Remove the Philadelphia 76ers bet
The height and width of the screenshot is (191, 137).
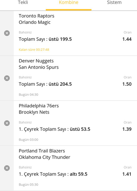[x=7, y=123]
